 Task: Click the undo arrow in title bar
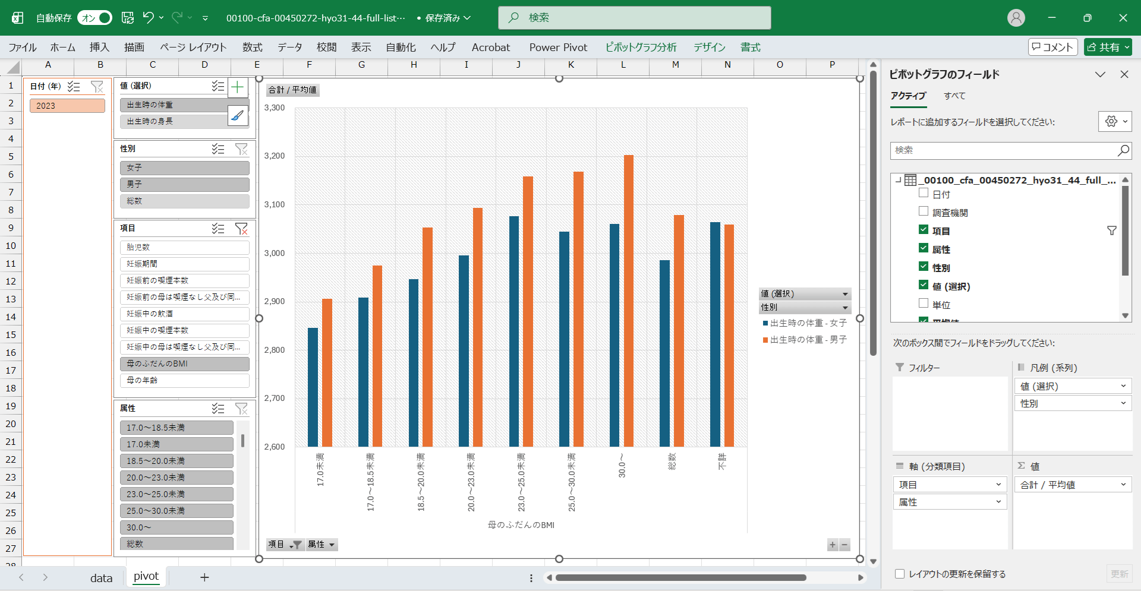[148, 18]
